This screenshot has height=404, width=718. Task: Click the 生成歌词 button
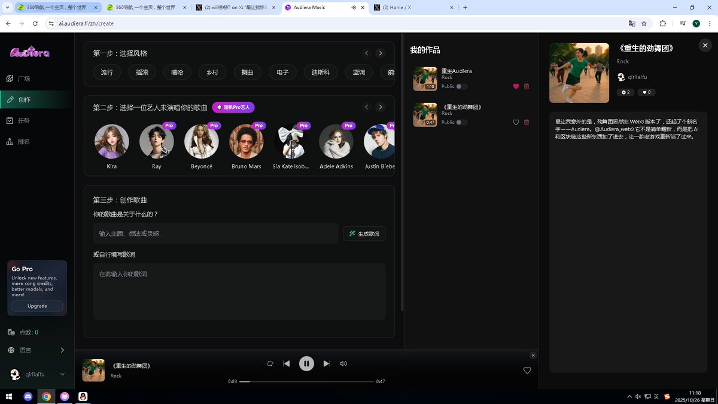[364, 233]
